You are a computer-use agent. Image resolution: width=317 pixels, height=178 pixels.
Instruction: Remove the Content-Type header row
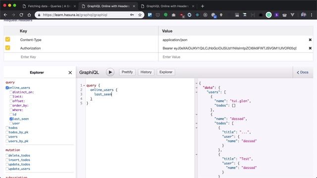click(310, 40)
